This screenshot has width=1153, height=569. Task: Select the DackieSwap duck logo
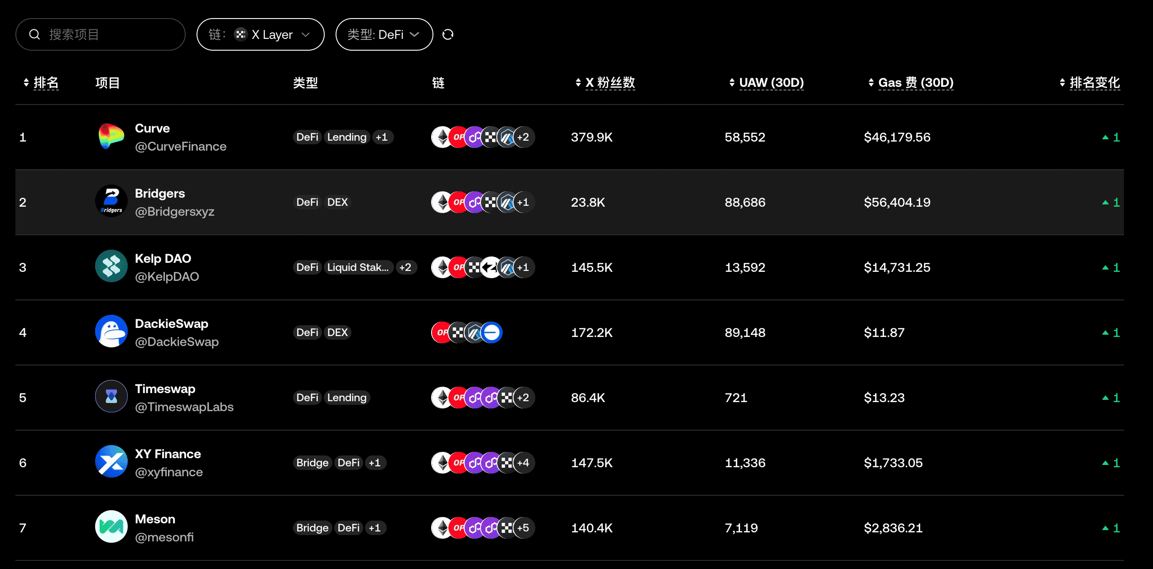[x=111, y=332]
